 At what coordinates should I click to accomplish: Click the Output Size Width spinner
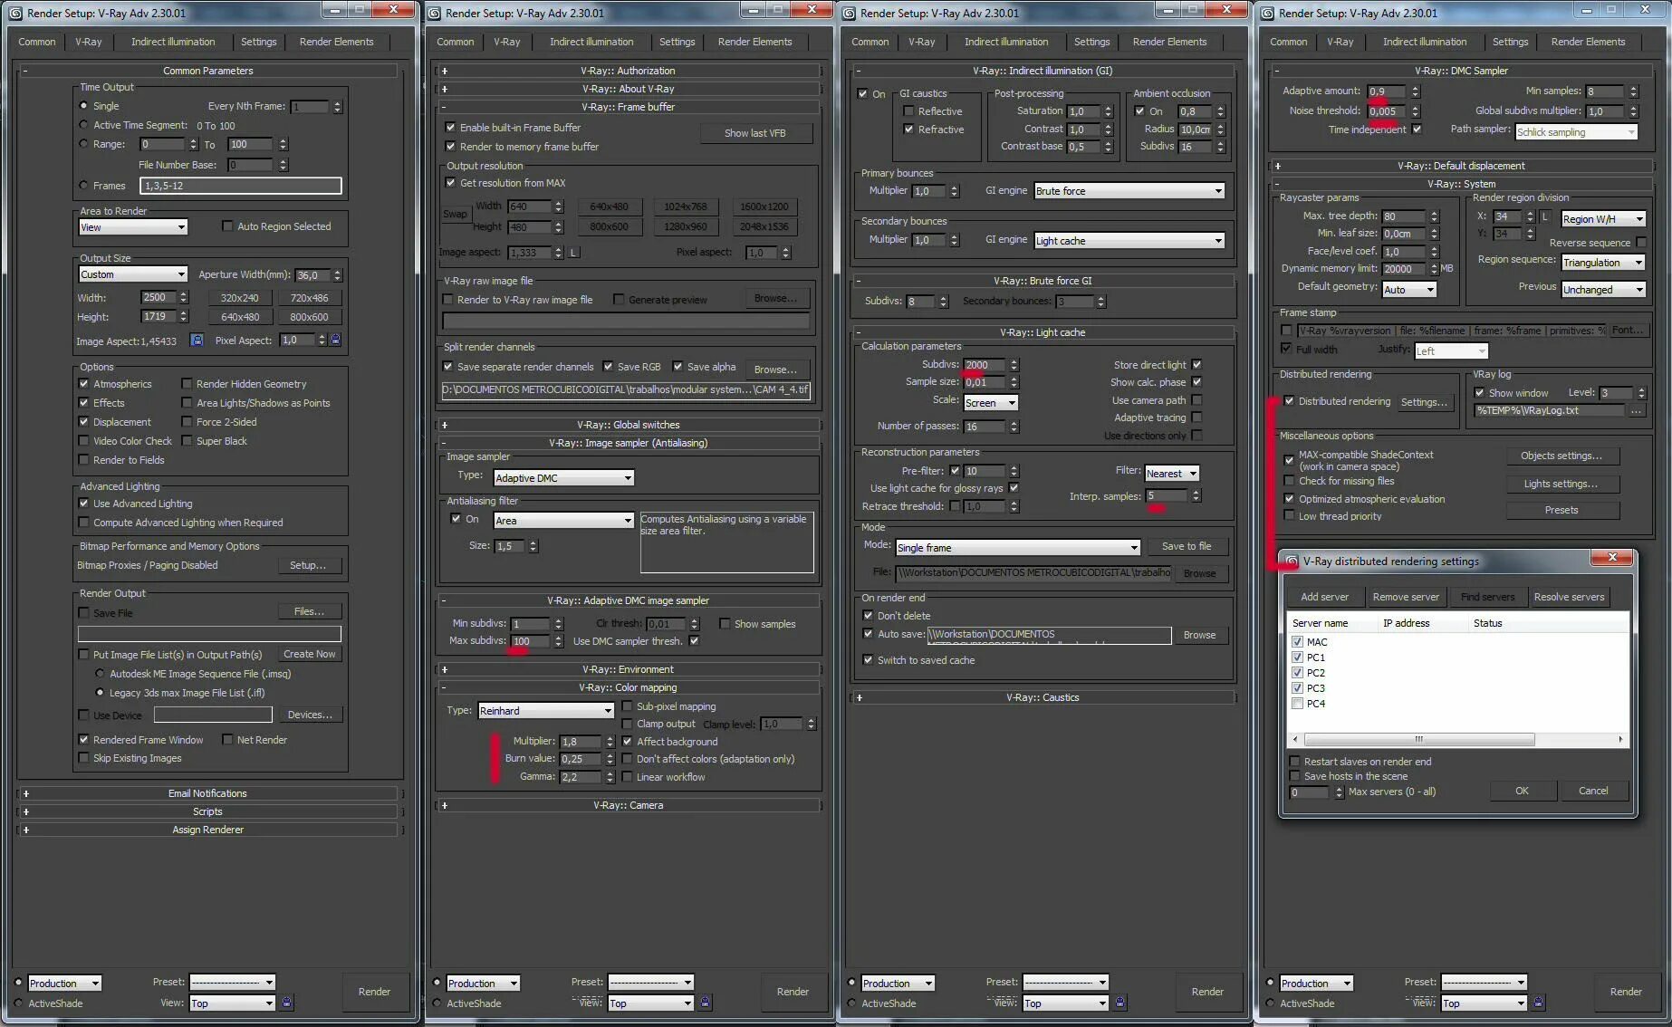[183, 297]
